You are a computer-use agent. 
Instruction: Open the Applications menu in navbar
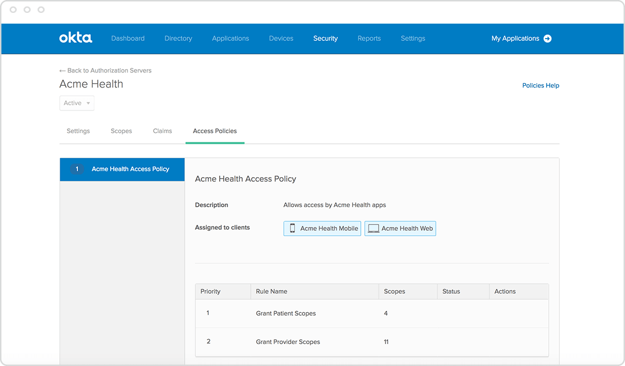point(230,39)
